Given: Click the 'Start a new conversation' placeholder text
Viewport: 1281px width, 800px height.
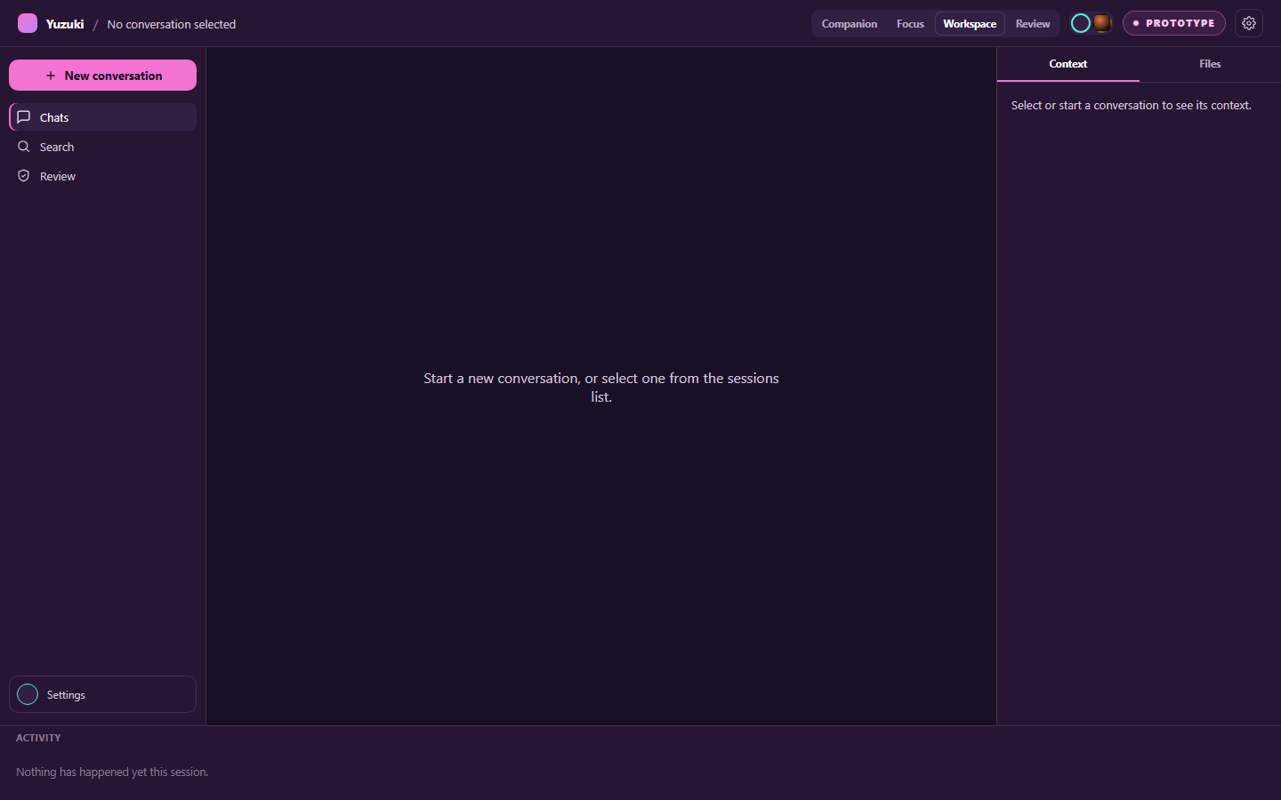Looking at the screenshot, I should click(x=601, y=388).
